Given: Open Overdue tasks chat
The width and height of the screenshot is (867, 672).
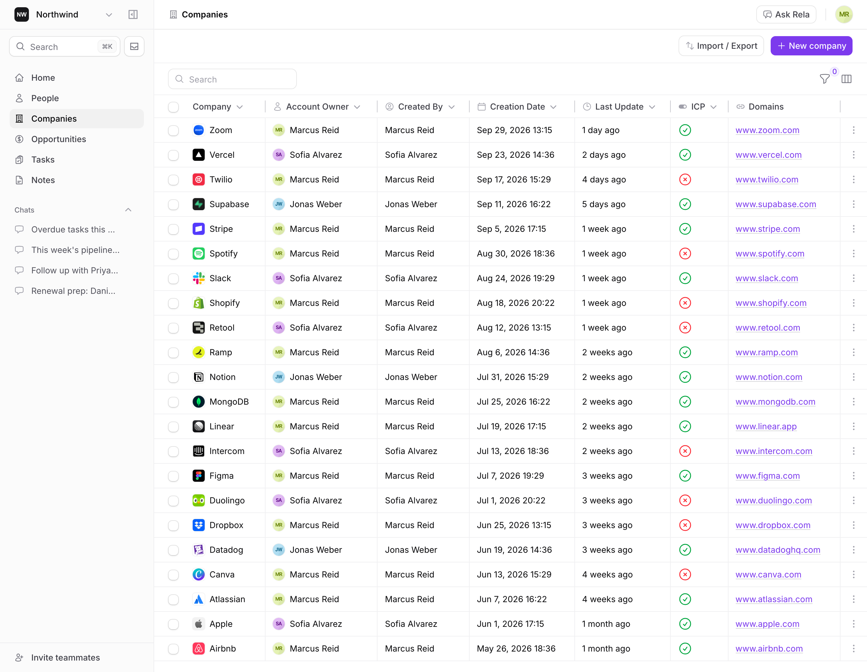Looking at the screenshot, I should coord(73,230).
